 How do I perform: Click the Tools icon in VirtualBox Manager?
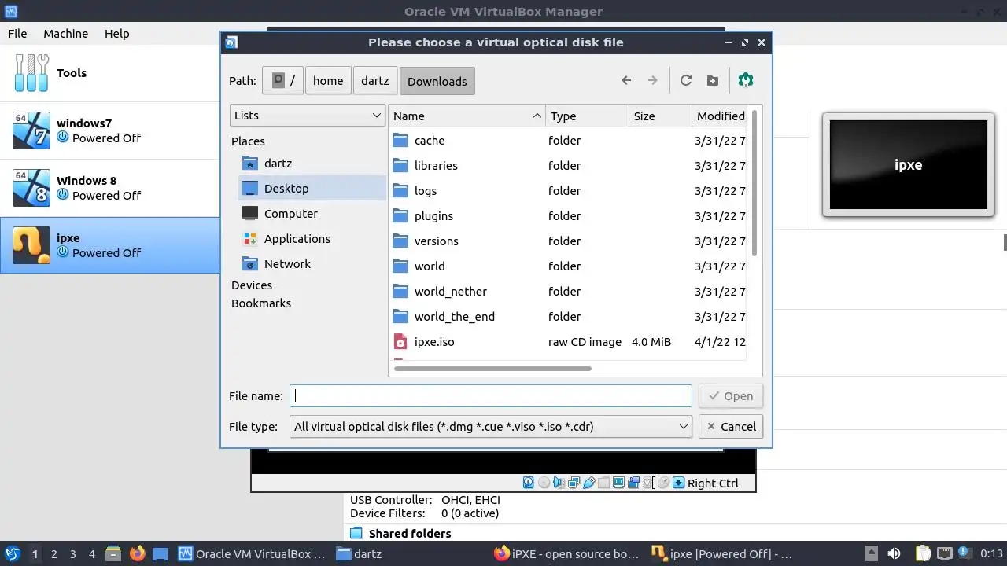[x=31, y=73]
